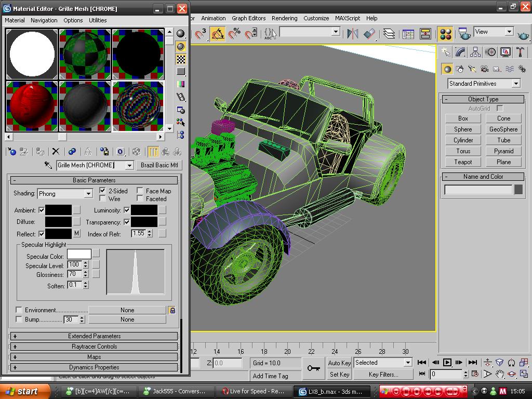Viewport: 532px width, 399px height.
Task: Select the Cameras category icon
Action: (x=485, y=69)
